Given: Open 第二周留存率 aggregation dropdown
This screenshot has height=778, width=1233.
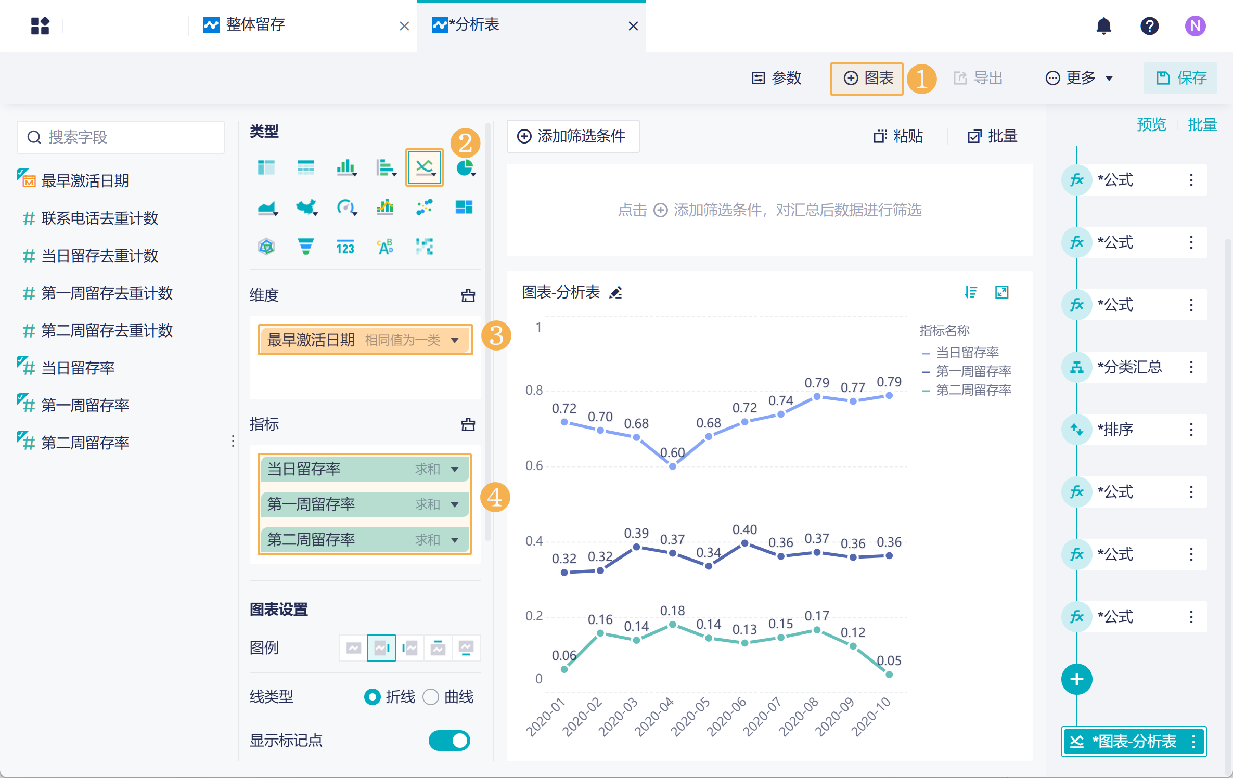Looking at the screenshot, I should click(x=455, y=540).
